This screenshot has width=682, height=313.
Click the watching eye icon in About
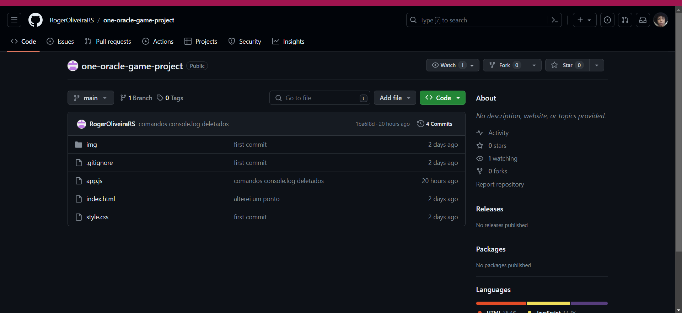coord(480,158)
